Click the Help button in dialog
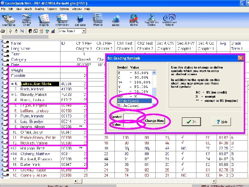 (x=222, y=122)
